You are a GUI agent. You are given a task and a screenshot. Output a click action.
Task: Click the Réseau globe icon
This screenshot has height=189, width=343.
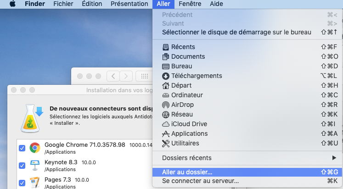click(166, 114)
